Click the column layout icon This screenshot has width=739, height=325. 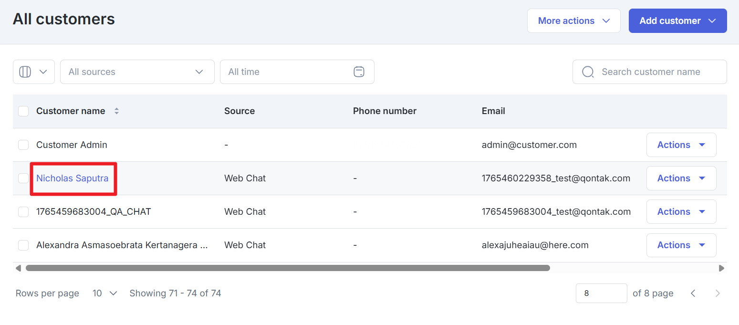point(25,72)
